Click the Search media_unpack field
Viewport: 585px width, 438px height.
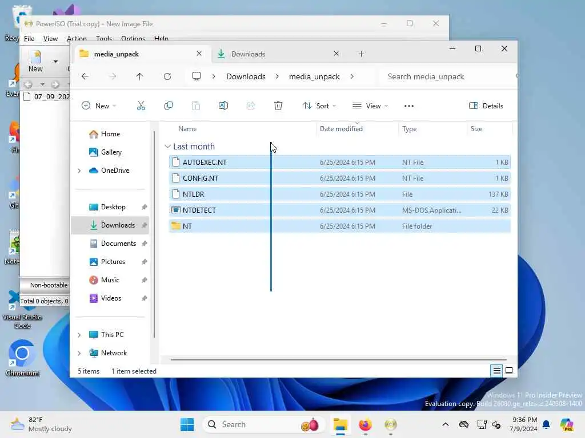pyautogui.click(x=448, y=76)
